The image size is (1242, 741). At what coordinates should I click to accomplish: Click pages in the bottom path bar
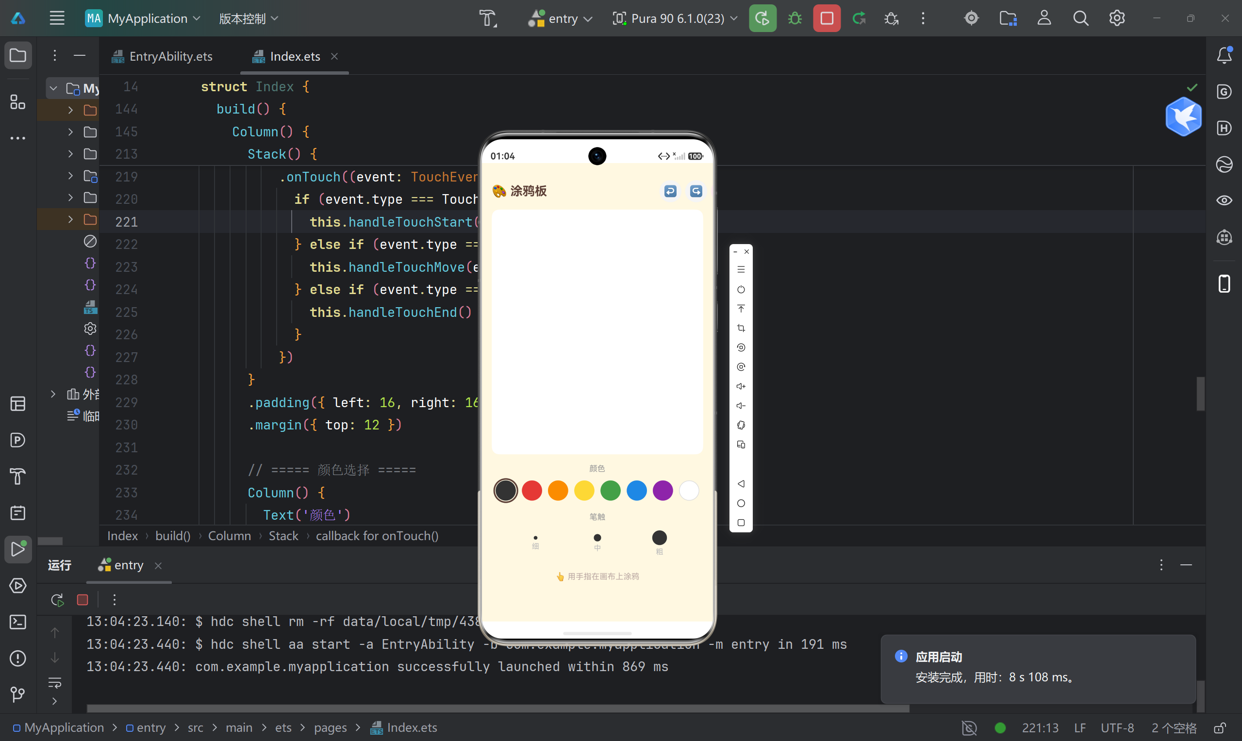pyautogui.click(x=330, y=728)
